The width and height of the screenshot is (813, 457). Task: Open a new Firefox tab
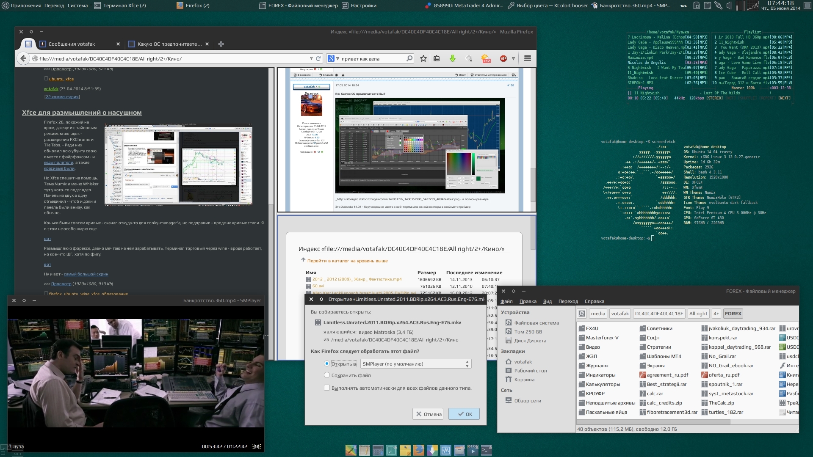(221, 44)
